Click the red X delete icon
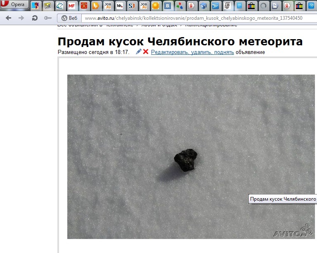Screen dimensions: 317x253 146,52
